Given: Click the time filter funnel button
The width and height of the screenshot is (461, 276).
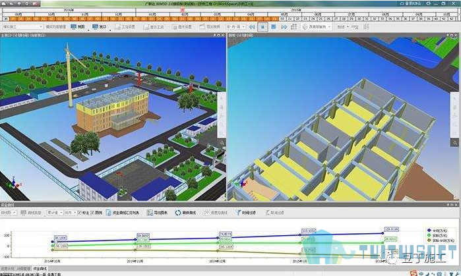Looking at the screenshot, I should pyautogui.click(x=245, y=212).
